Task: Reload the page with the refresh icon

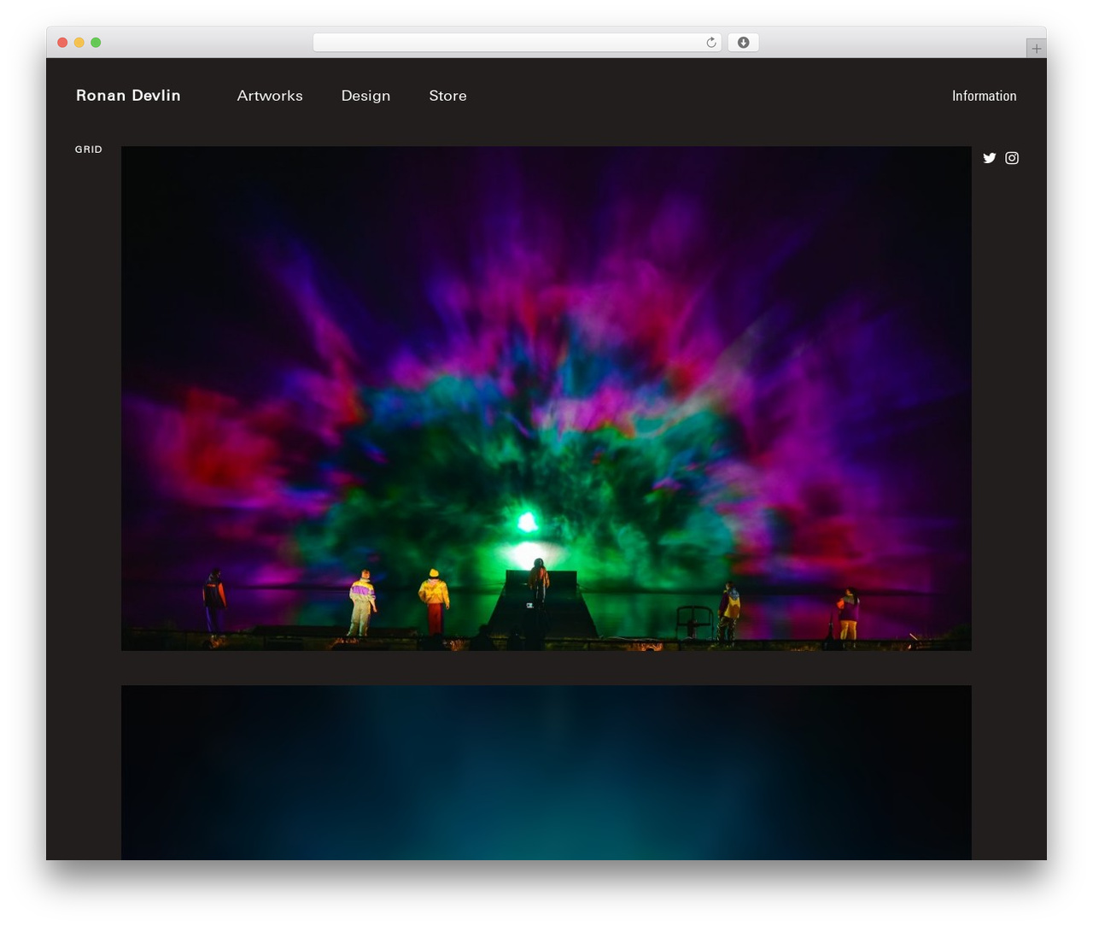Action: (x=711, y=43)
